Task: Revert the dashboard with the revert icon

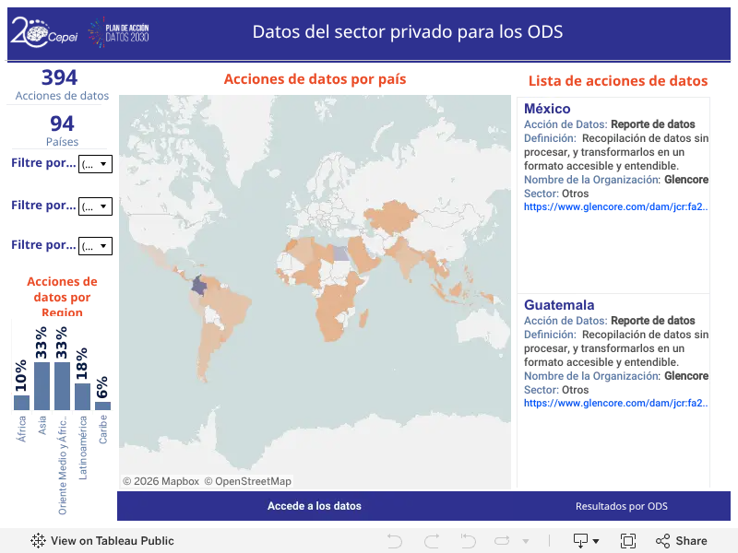Action: [x=468, y=541]
